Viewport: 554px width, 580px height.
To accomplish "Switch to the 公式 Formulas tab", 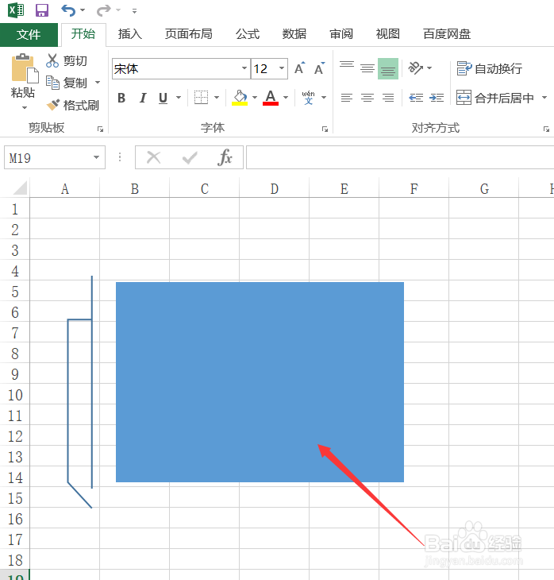I will [248, 34].
